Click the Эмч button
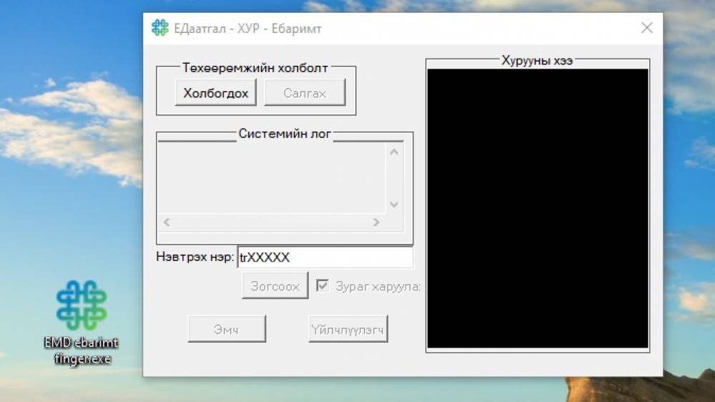 click(x=227, y=329)
